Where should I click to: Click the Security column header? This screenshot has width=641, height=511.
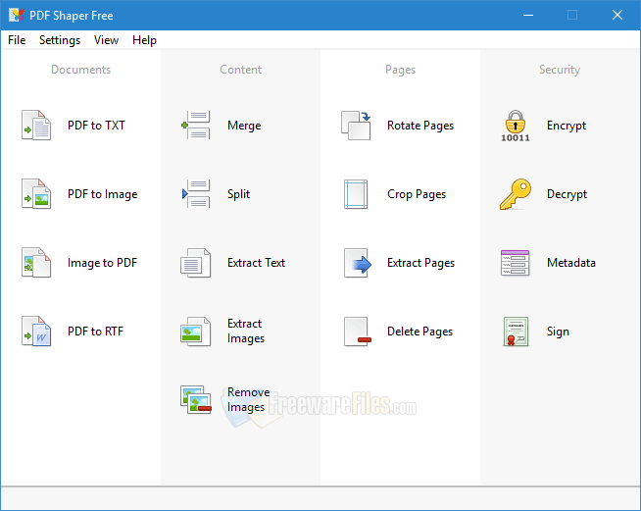tap(560, 70)
